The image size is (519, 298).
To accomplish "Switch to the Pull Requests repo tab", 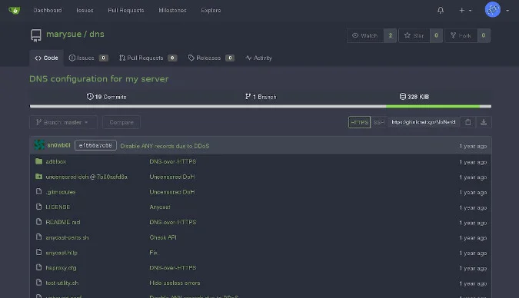I will click(x=148, y=58).
